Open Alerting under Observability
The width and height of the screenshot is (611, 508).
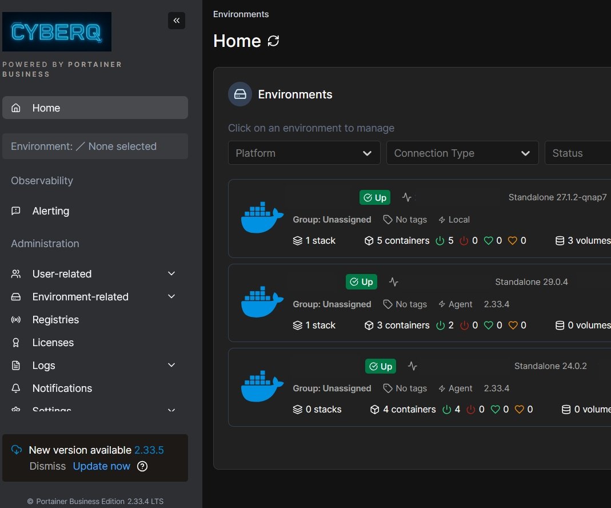click(x=51, y=211)
